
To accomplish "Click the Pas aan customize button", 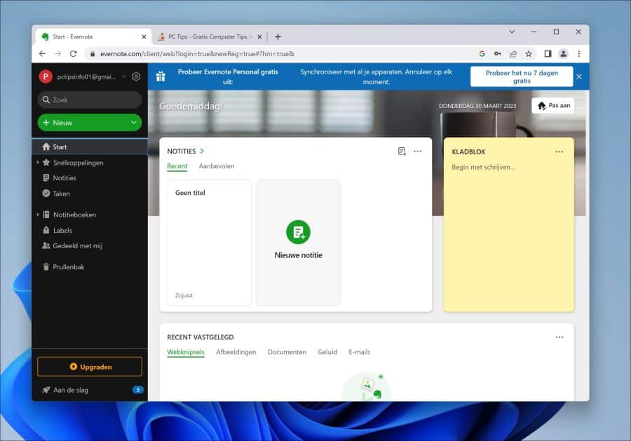I will [553, 105].
